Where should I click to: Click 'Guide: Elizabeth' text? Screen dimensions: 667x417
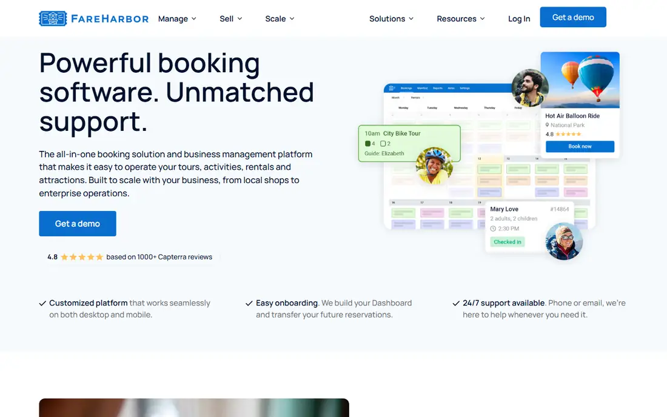click(x=384, y=153)
